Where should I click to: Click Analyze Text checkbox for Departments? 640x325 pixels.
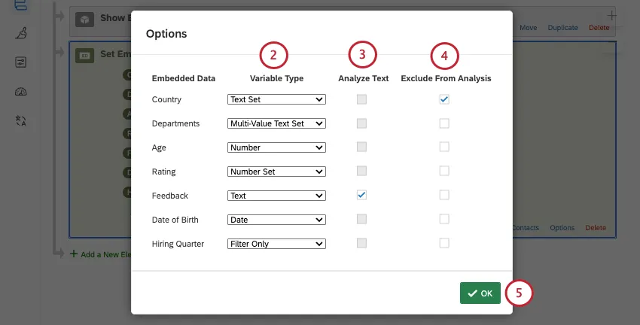pyautogui.click(x=361, y=123)
